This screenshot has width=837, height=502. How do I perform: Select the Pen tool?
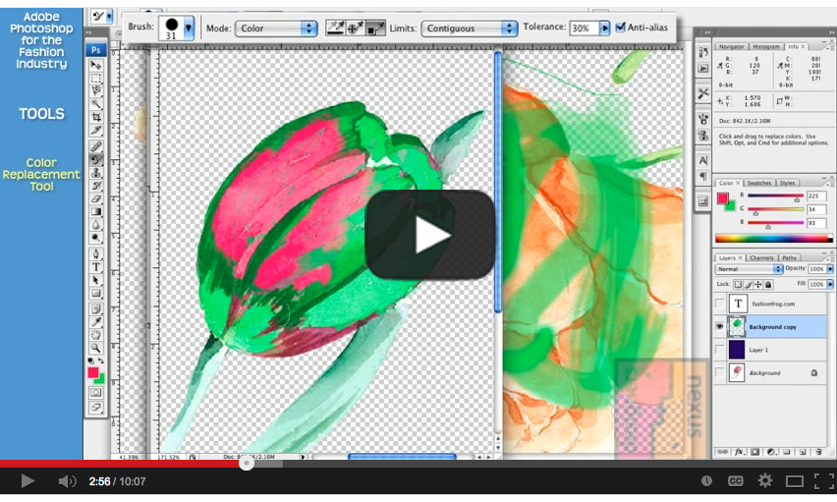tap(96, 253)
